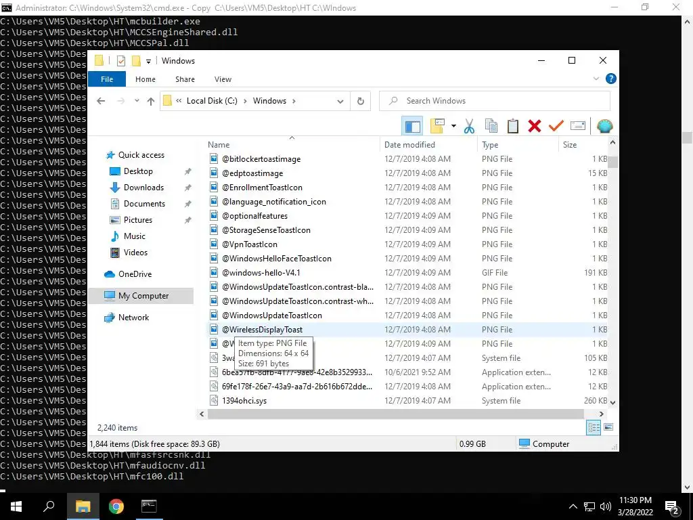
Task: Click the properties checkmark icon in title bar
Action: (120, 60)
